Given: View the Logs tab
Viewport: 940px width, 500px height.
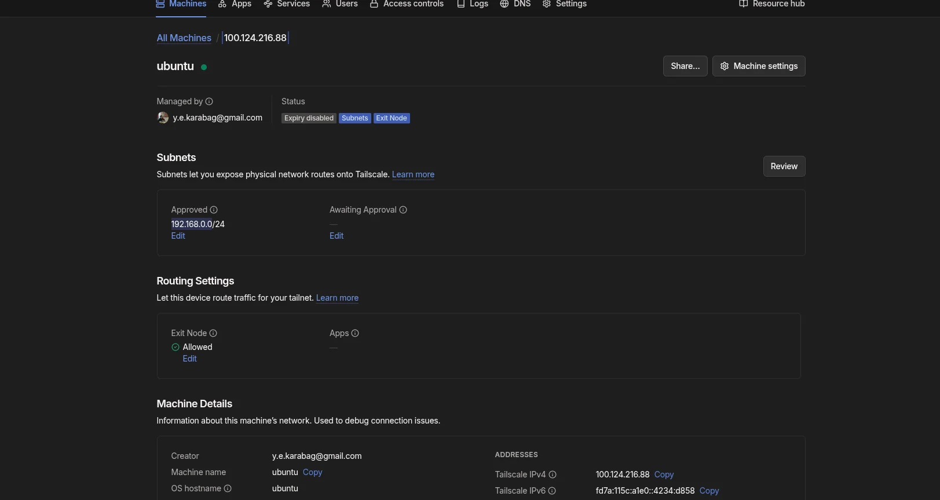Looking at the screenshot, I should 473,4.
